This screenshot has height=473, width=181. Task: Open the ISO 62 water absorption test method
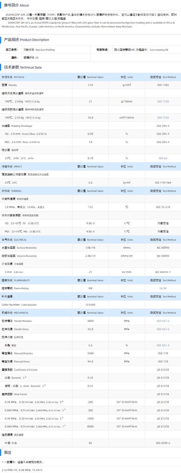163,158
